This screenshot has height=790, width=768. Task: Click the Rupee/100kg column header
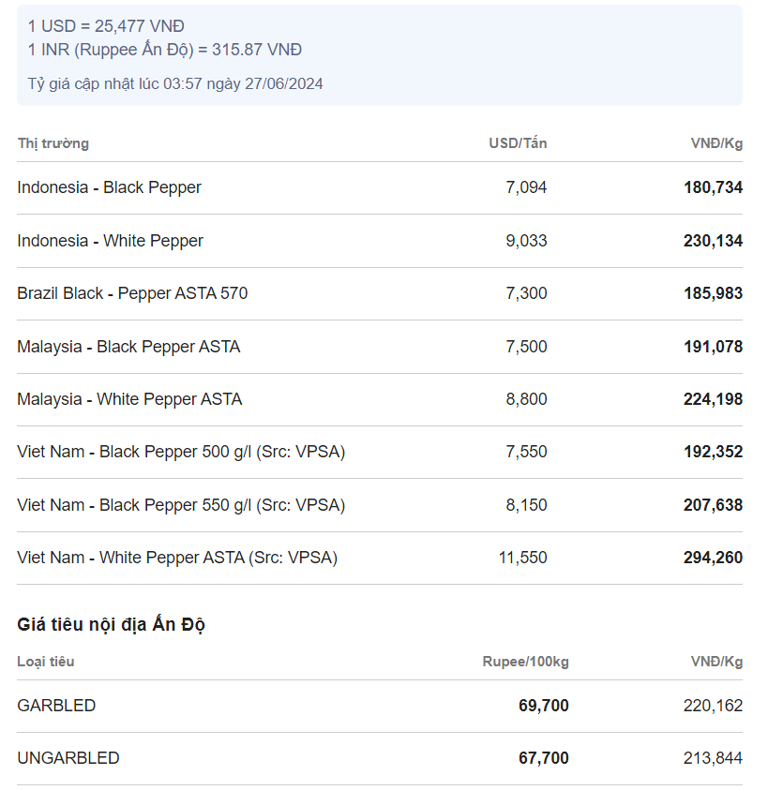click(x=525, y=662)
